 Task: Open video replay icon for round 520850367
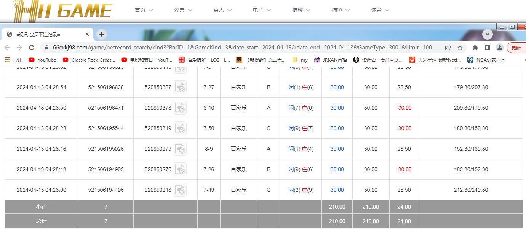coord(180,87)
